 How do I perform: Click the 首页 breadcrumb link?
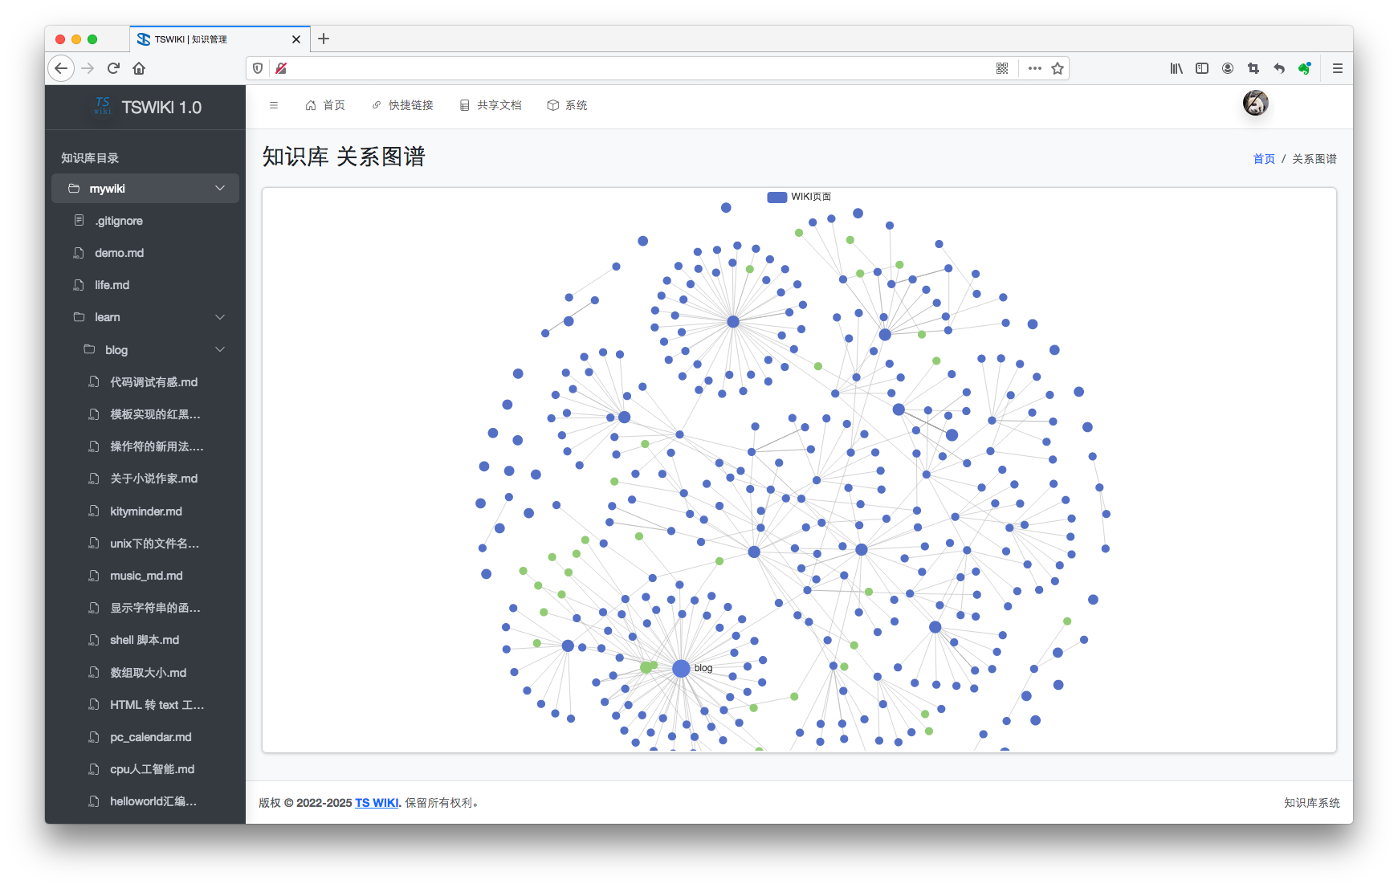point(1262,158)
